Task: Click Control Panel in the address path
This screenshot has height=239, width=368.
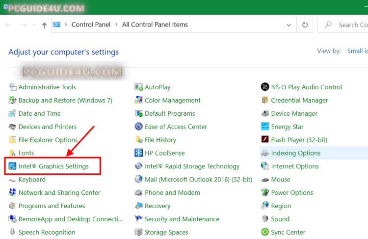Action: tap(91, 25)
